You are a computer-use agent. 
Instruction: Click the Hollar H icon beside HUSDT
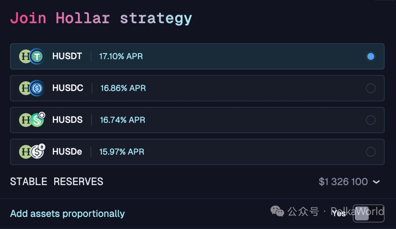point(25,56)
